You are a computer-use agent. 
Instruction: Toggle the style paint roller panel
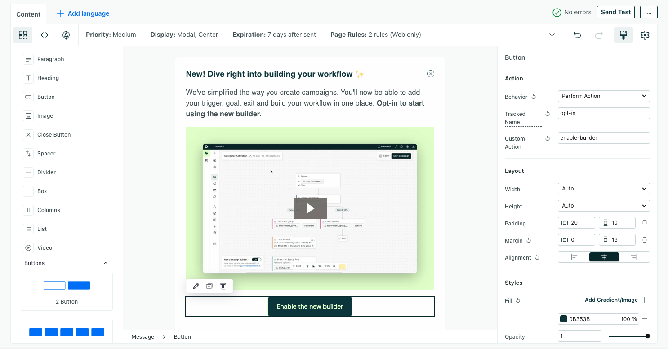coord(623,35)
